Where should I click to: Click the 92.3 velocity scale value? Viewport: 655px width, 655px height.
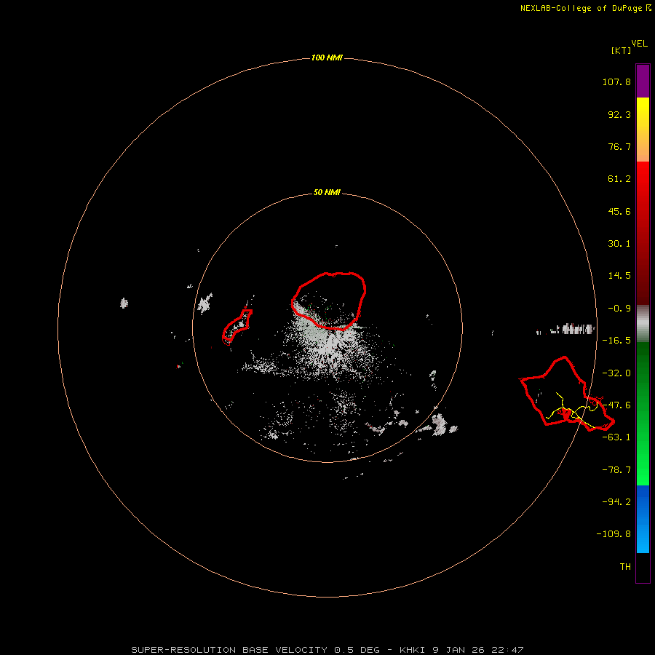pos(619,114)
